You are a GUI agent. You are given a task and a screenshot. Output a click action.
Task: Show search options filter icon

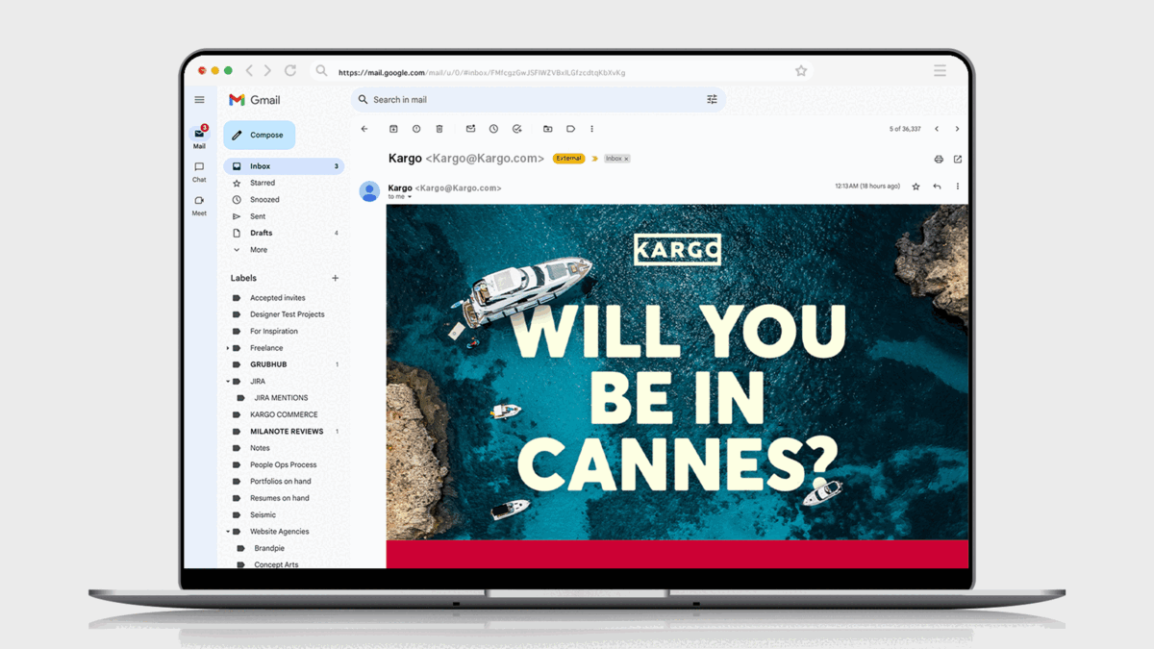[x=712, y=99]
